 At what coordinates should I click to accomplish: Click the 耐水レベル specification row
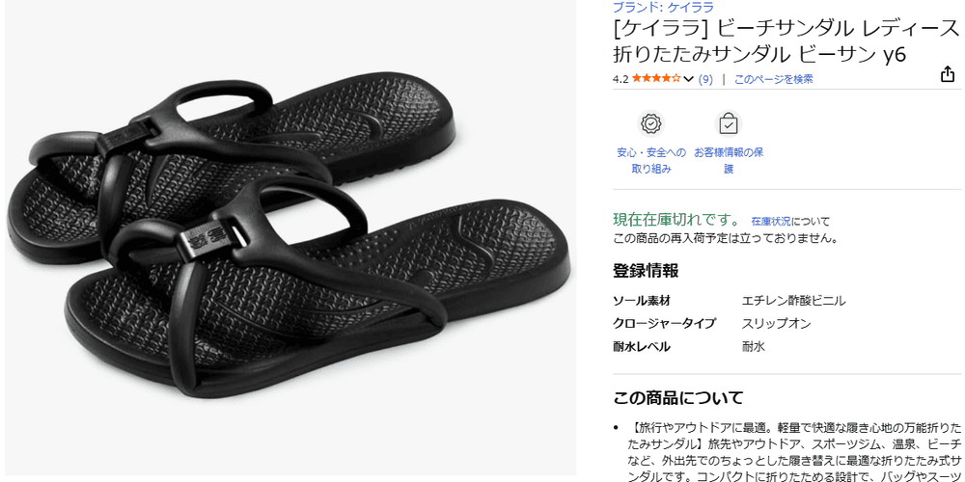coord(689,346)
